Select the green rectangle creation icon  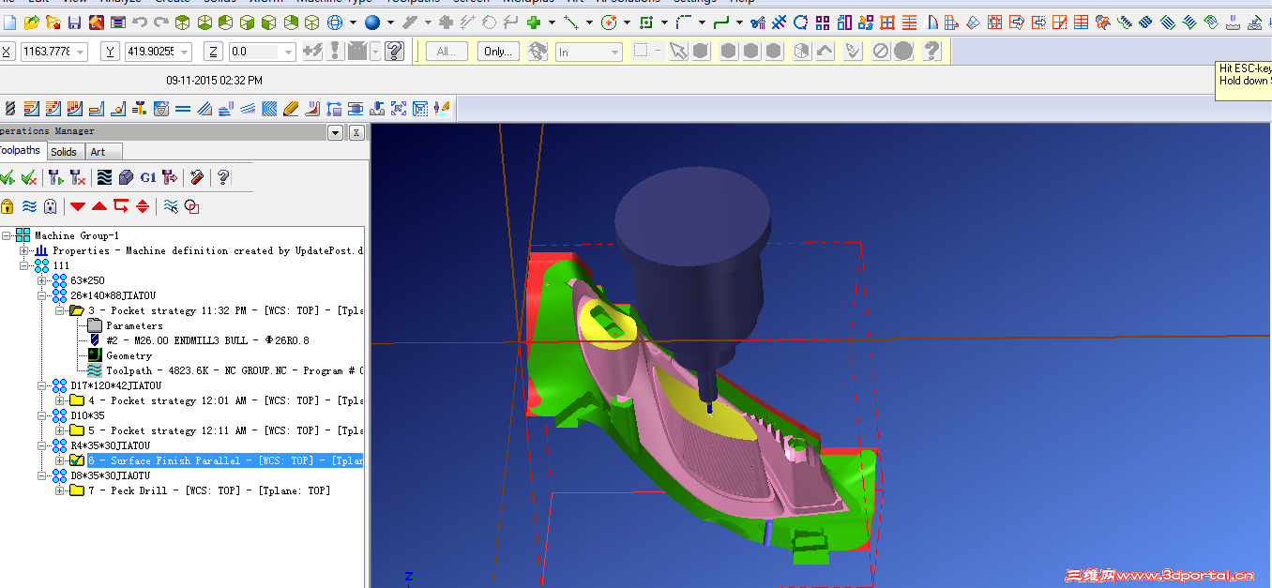[646, 22]
